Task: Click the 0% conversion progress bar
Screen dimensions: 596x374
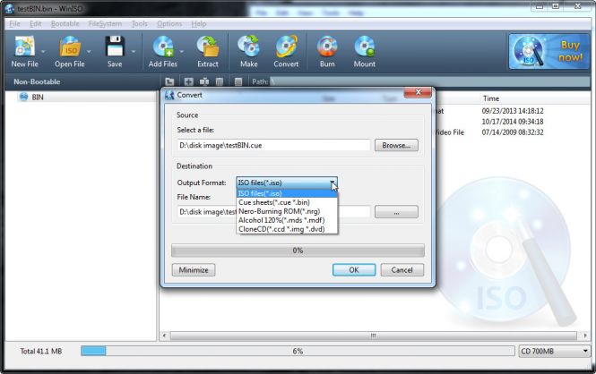Action: pos(298,251)
